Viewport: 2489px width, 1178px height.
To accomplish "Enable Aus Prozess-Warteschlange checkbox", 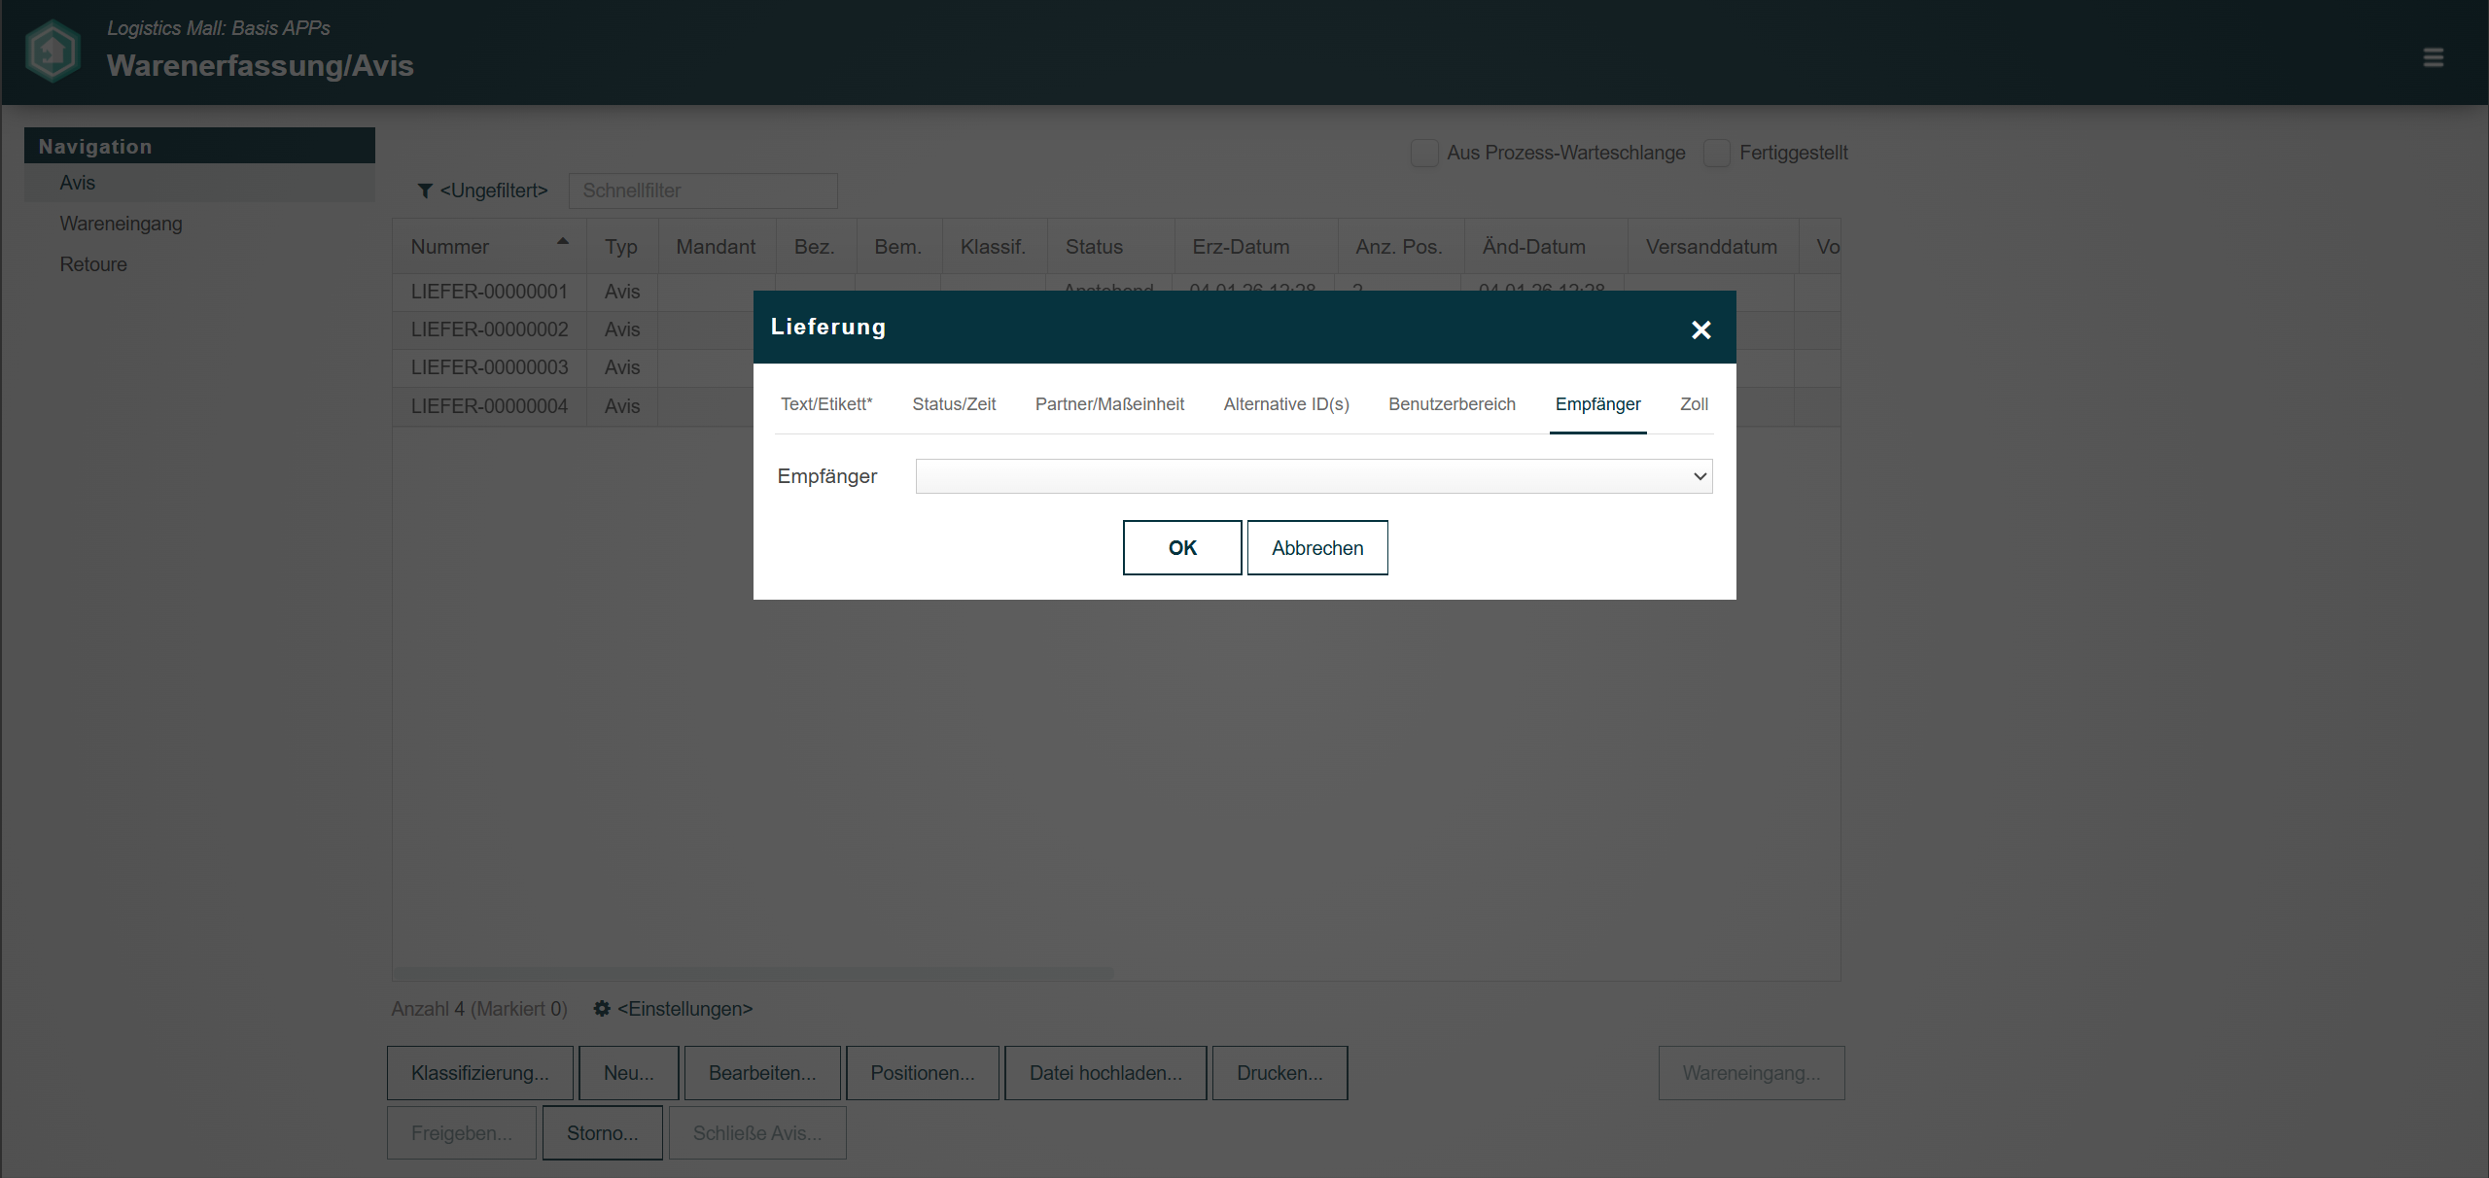I will tap(1424, 154).
